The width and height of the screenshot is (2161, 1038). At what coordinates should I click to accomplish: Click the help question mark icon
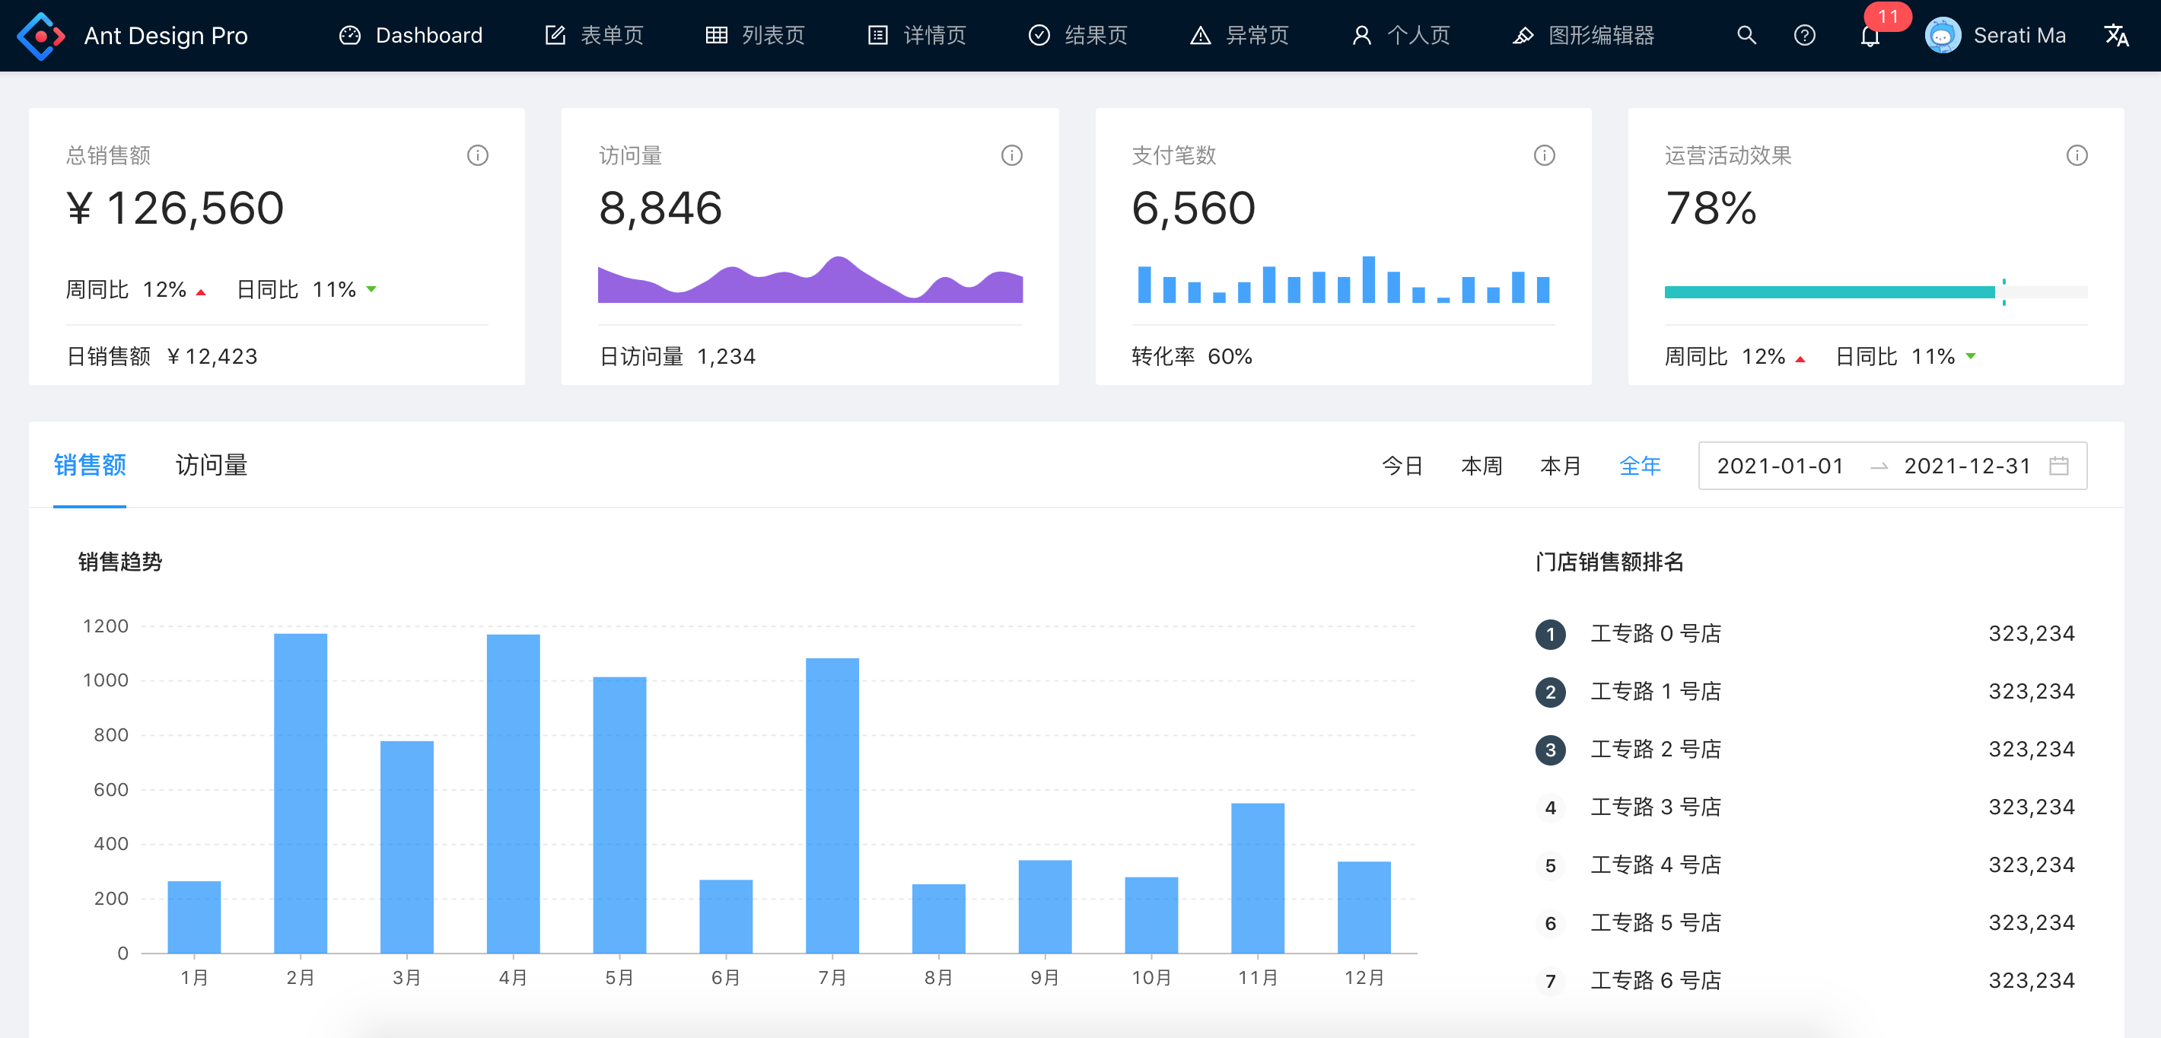pyautogui.click(x=1803, y=35)
